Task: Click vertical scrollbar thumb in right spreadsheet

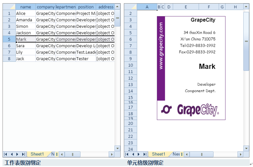Action: coord(246,41)
